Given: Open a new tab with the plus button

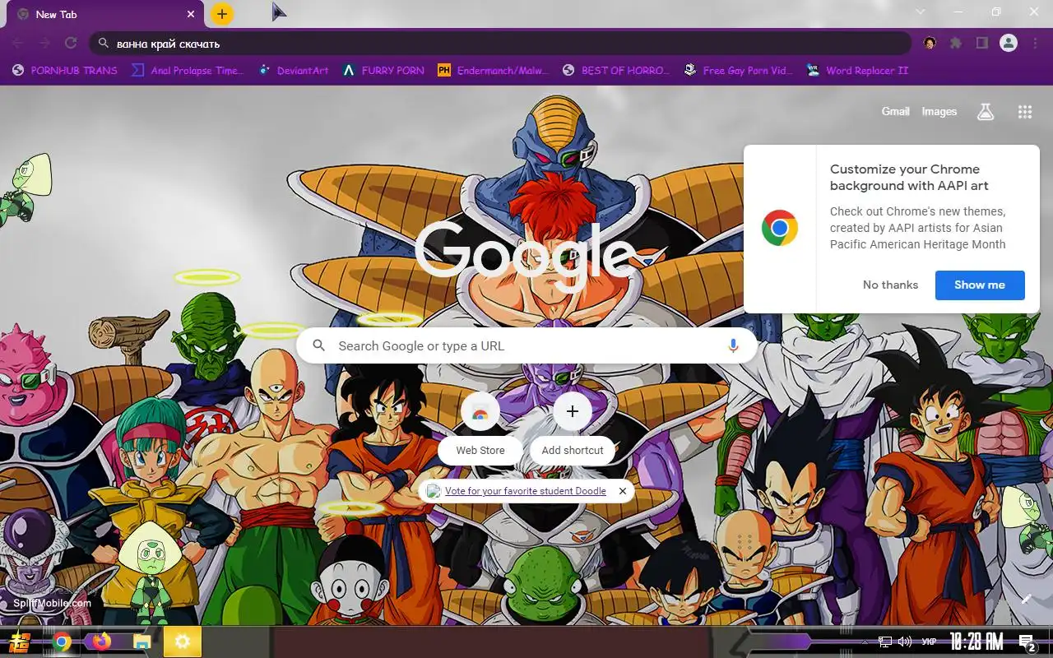Looking at the screenshot, I should click(222, 14).
